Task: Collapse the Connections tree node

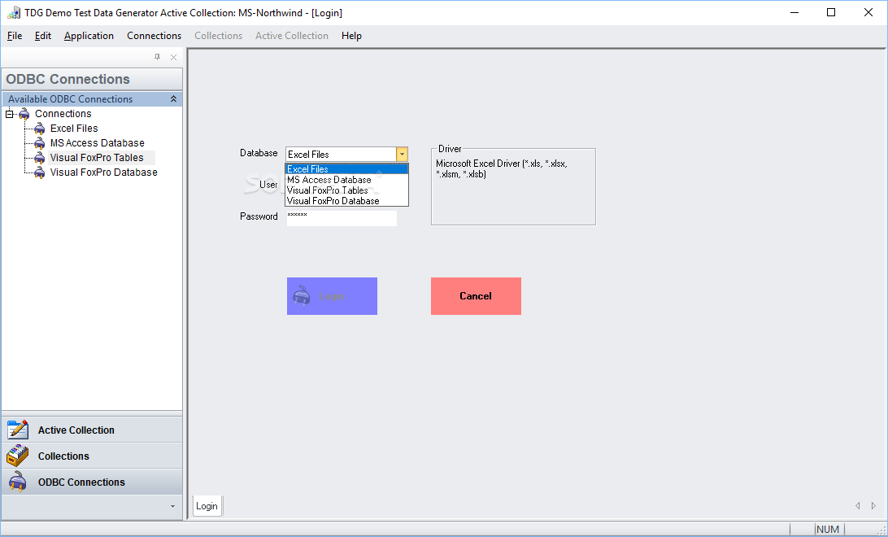Action: click(x=8, y=113)
